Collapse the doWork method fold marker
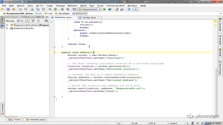The height and width of the screenshot is (125, 223). (54, 53)
